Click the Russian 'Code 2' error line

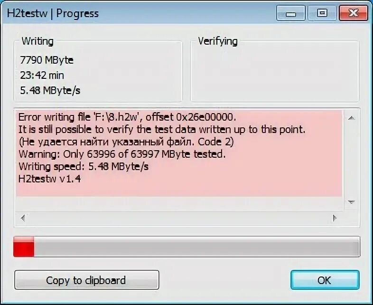(x=126, y=142)
